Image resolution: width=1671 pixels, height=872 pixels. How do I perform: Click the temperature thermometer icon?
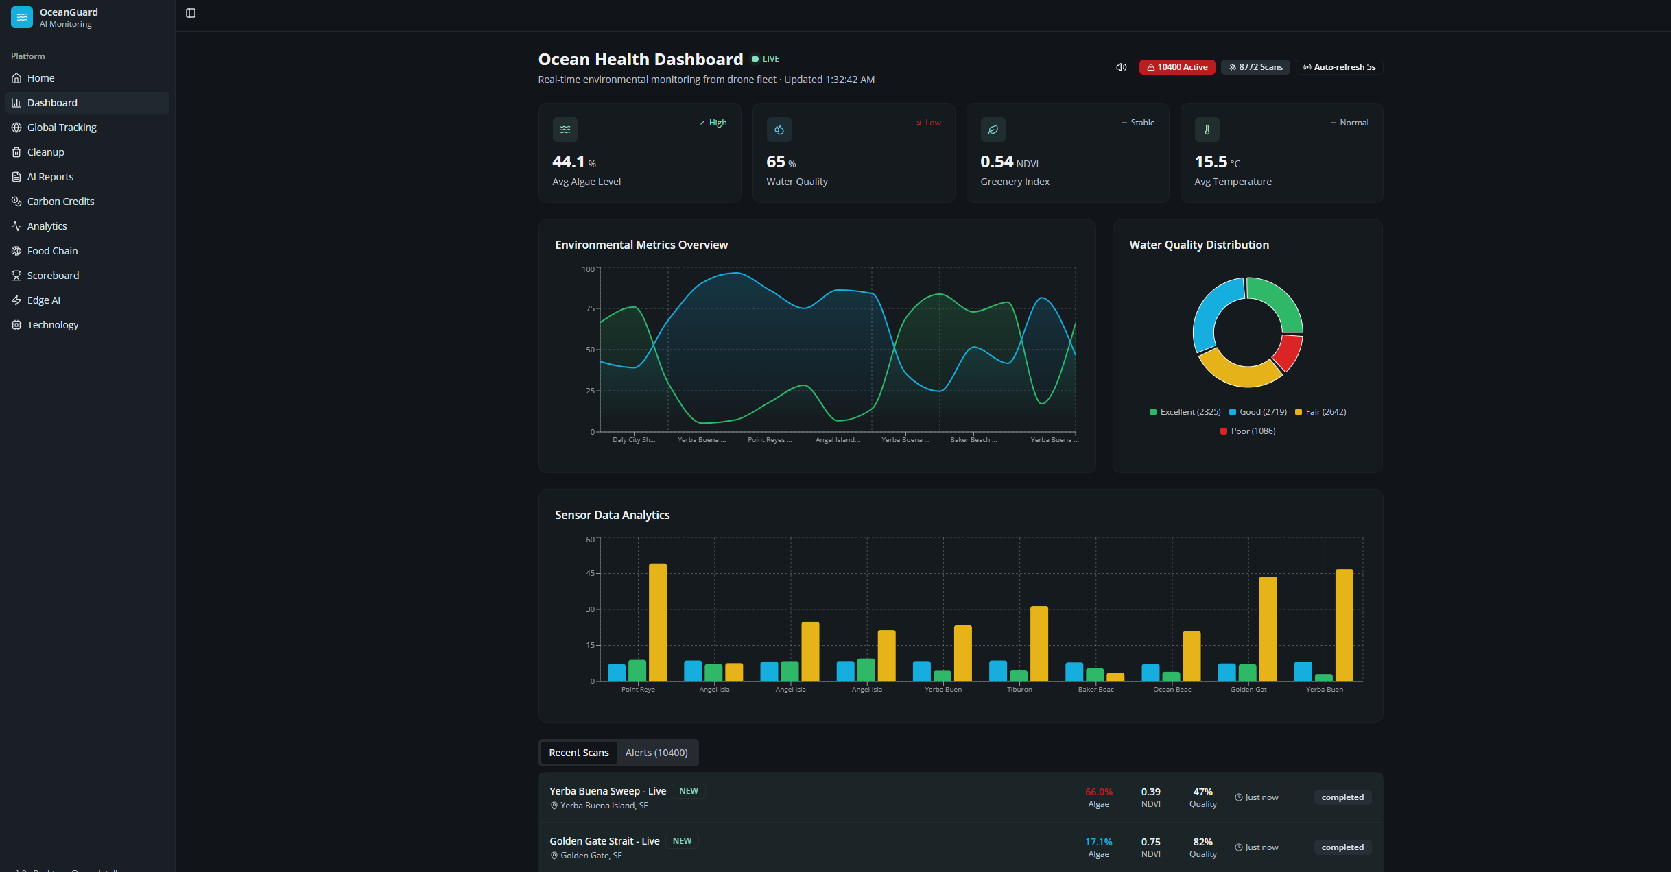click(1207, 130)
